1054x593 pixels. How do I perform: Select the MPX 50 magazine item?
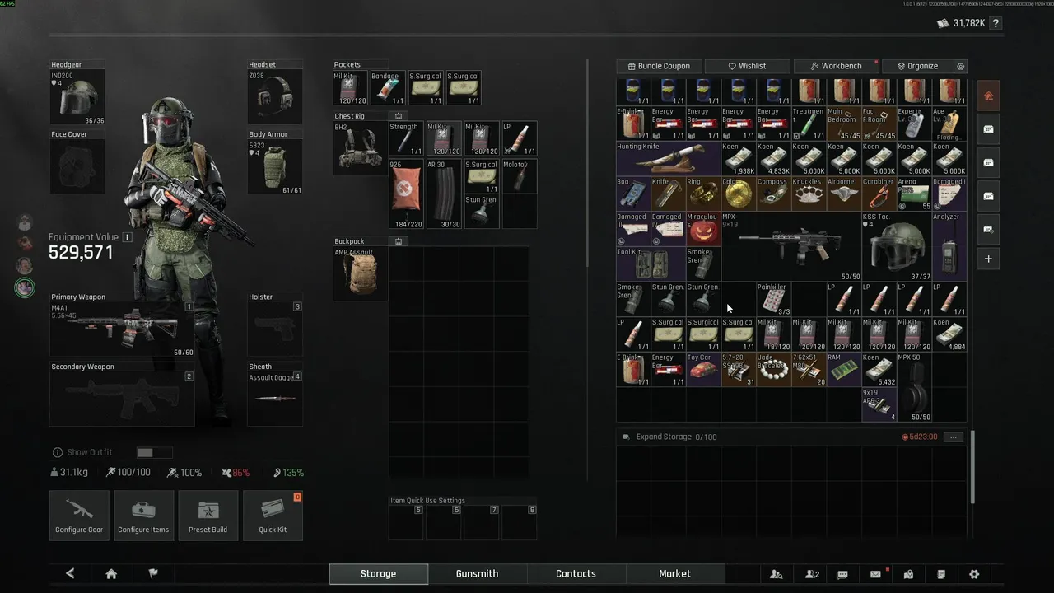click(x=913, y=387)
